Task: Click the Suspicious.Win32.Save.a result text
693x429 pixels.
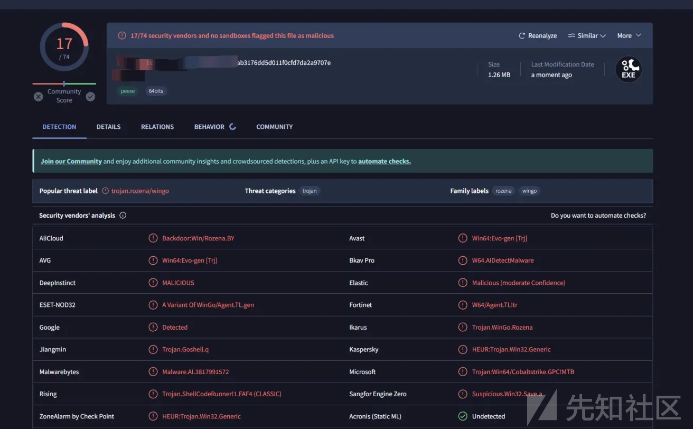Action: [507, 394]
